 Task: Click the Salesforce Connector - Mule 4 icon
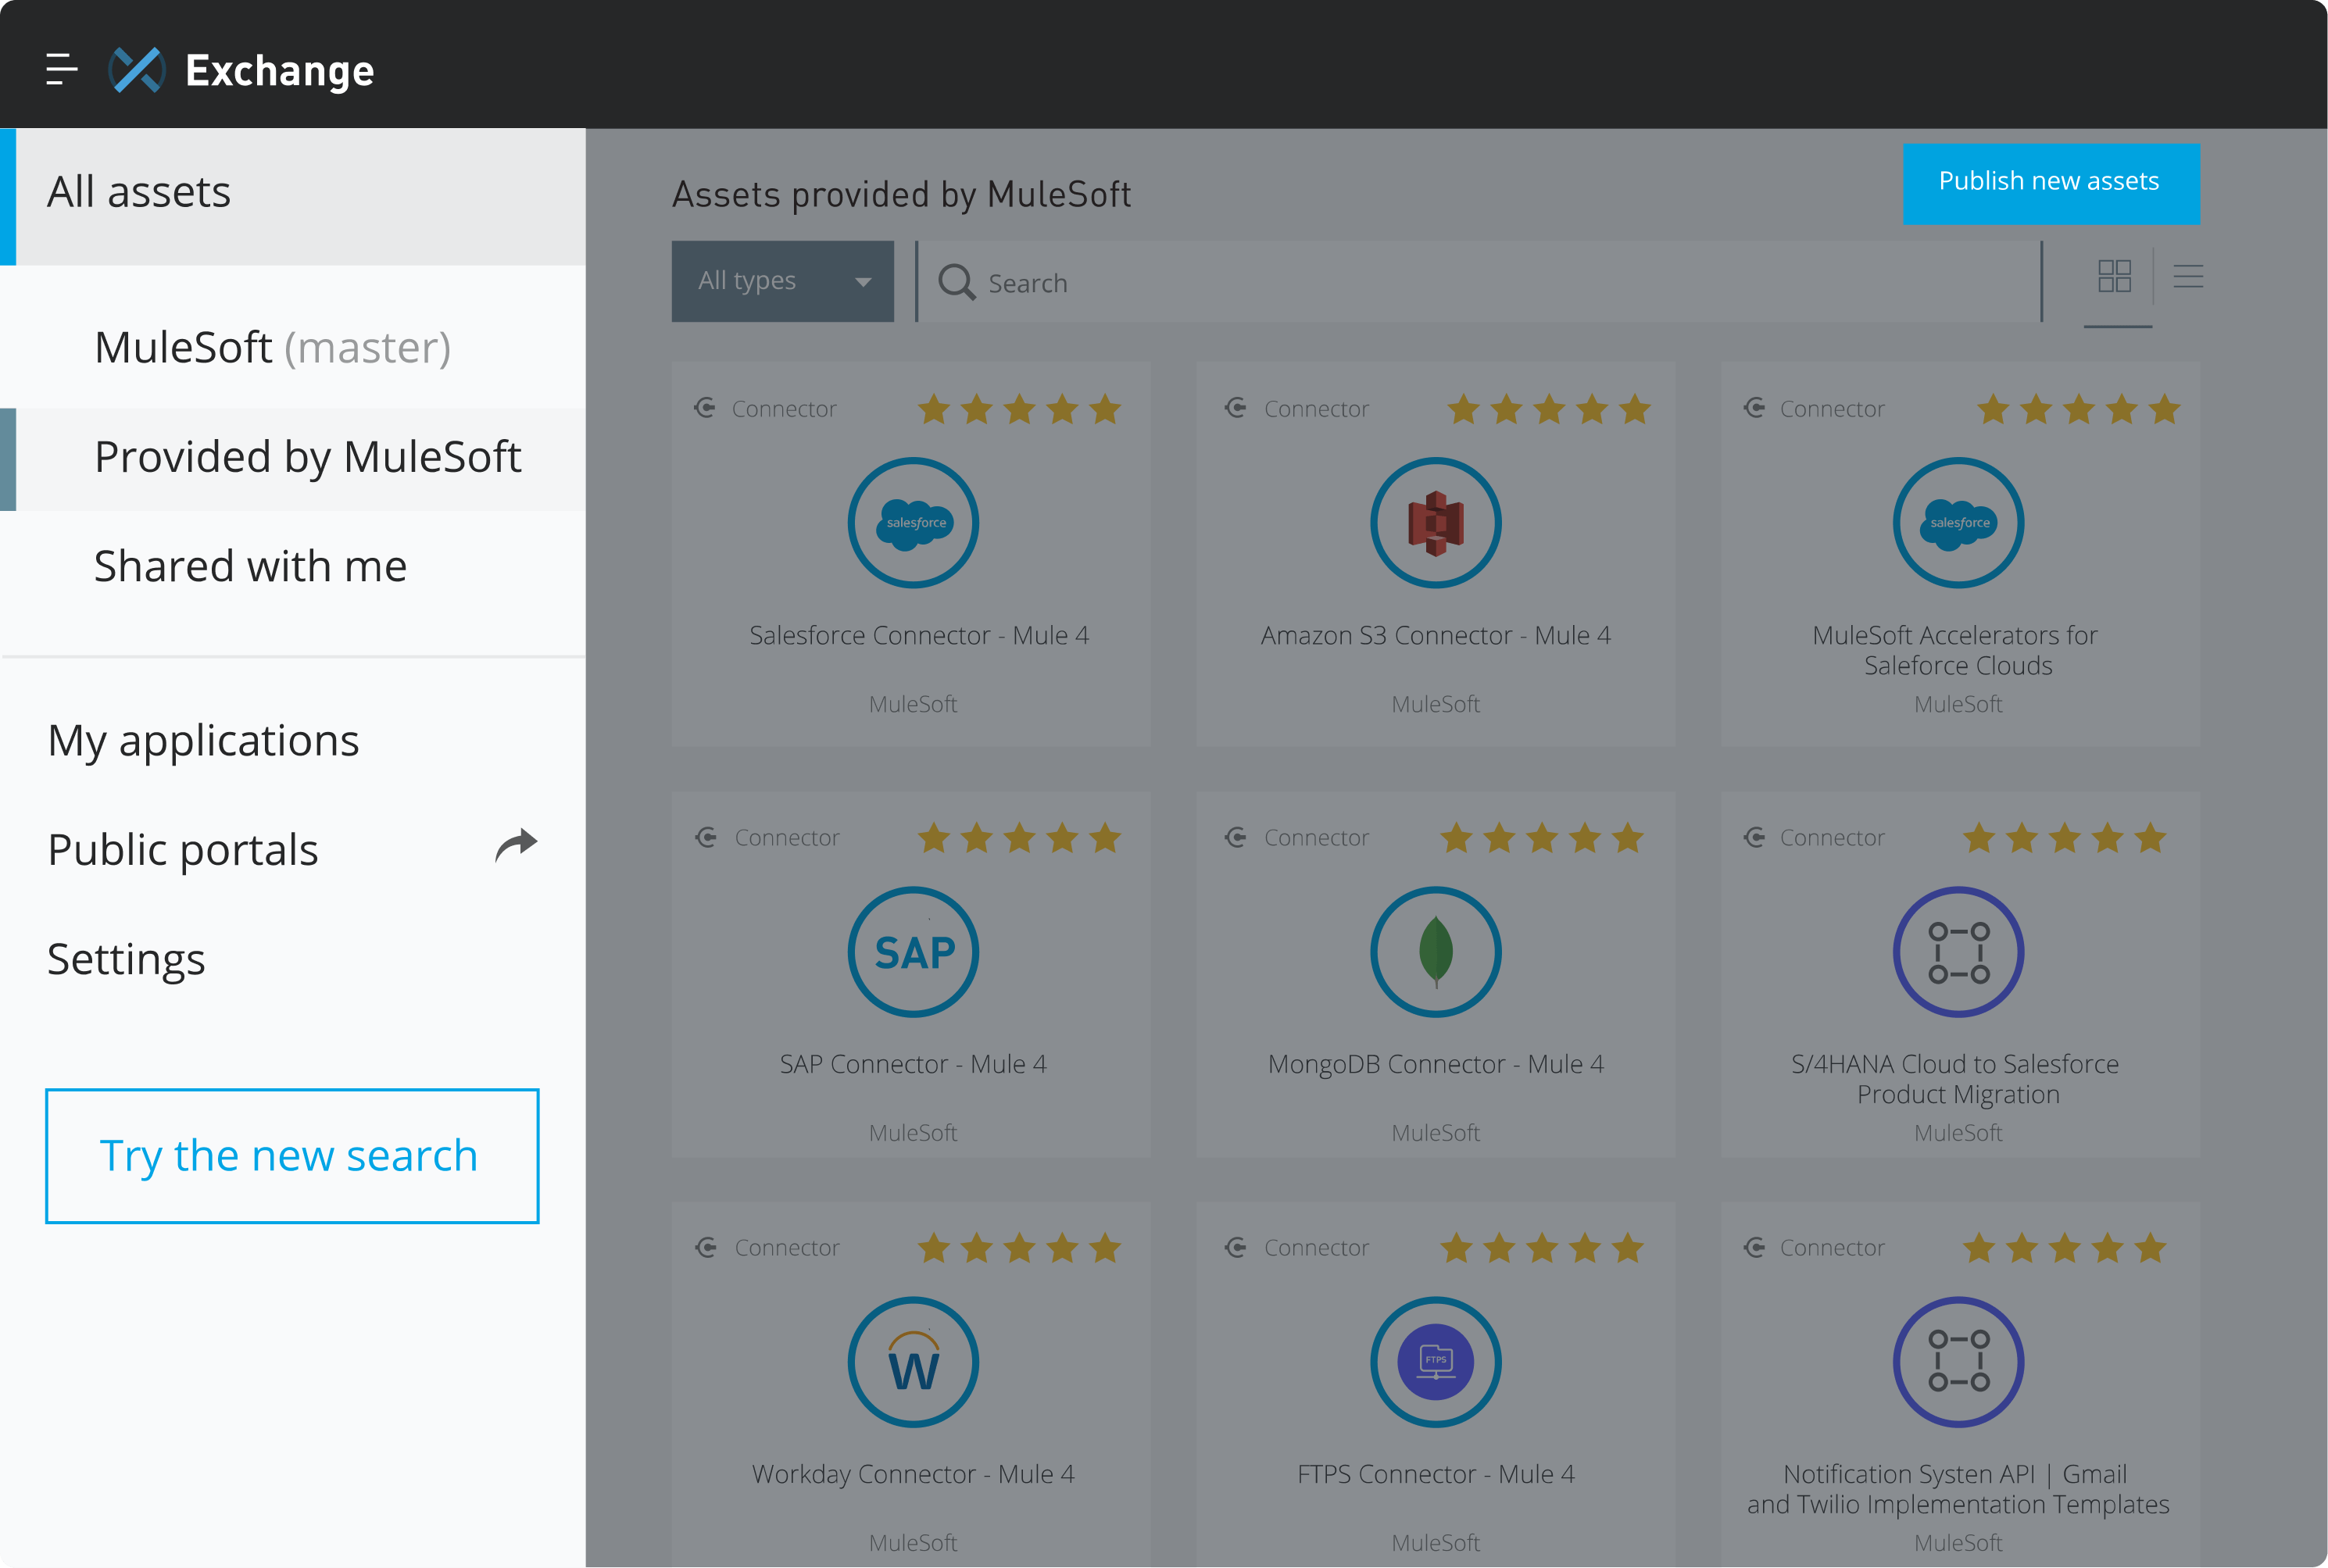pos(912,523)
